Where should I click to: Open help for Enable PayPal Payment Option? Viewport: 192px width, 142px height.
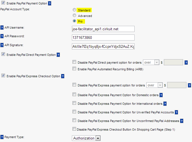[50, 3]
